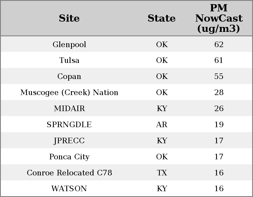Select the PM value 61 for Tulsa
Screen dimensions: 253x197
(x=219, y=60)
